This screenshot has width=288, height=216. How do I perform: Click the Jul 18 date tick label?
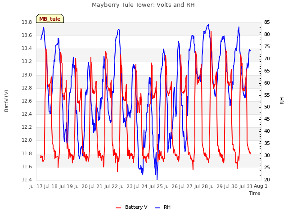pyautogui.click(x=51, y=186)
